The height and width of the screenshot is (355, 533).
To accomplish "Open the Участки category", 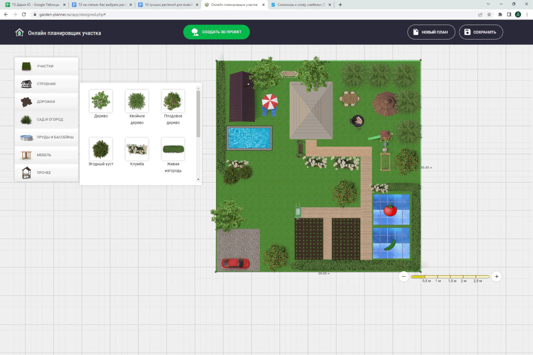I will [x=46, y=66].
